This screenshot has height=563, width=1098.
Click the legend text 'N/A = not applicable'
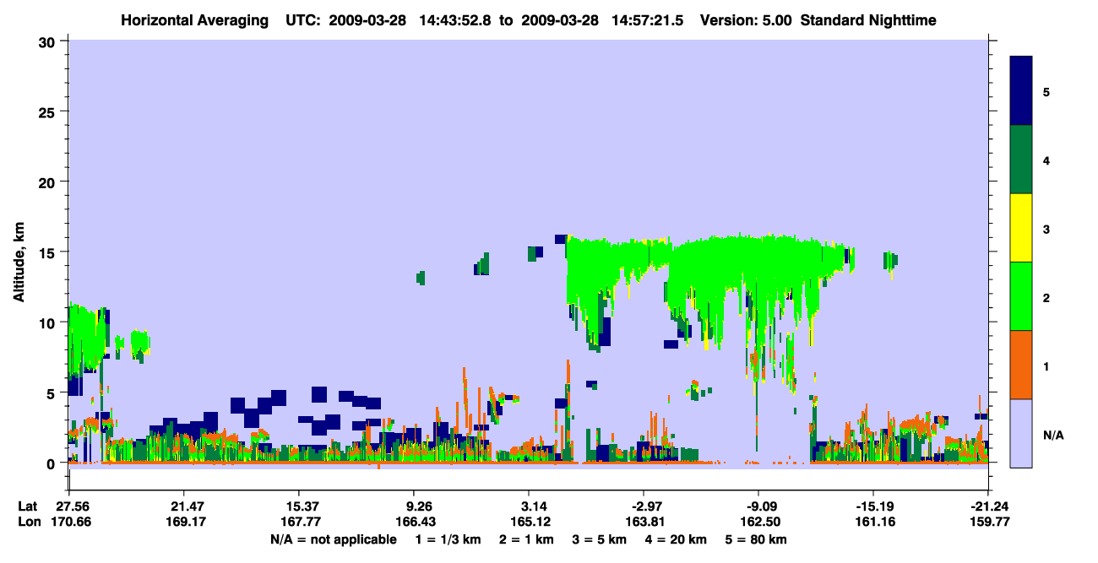coord(333,539)
